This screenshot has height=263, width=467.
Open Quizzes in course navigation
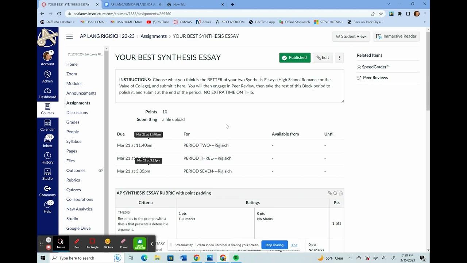click(x=74, y=190)
